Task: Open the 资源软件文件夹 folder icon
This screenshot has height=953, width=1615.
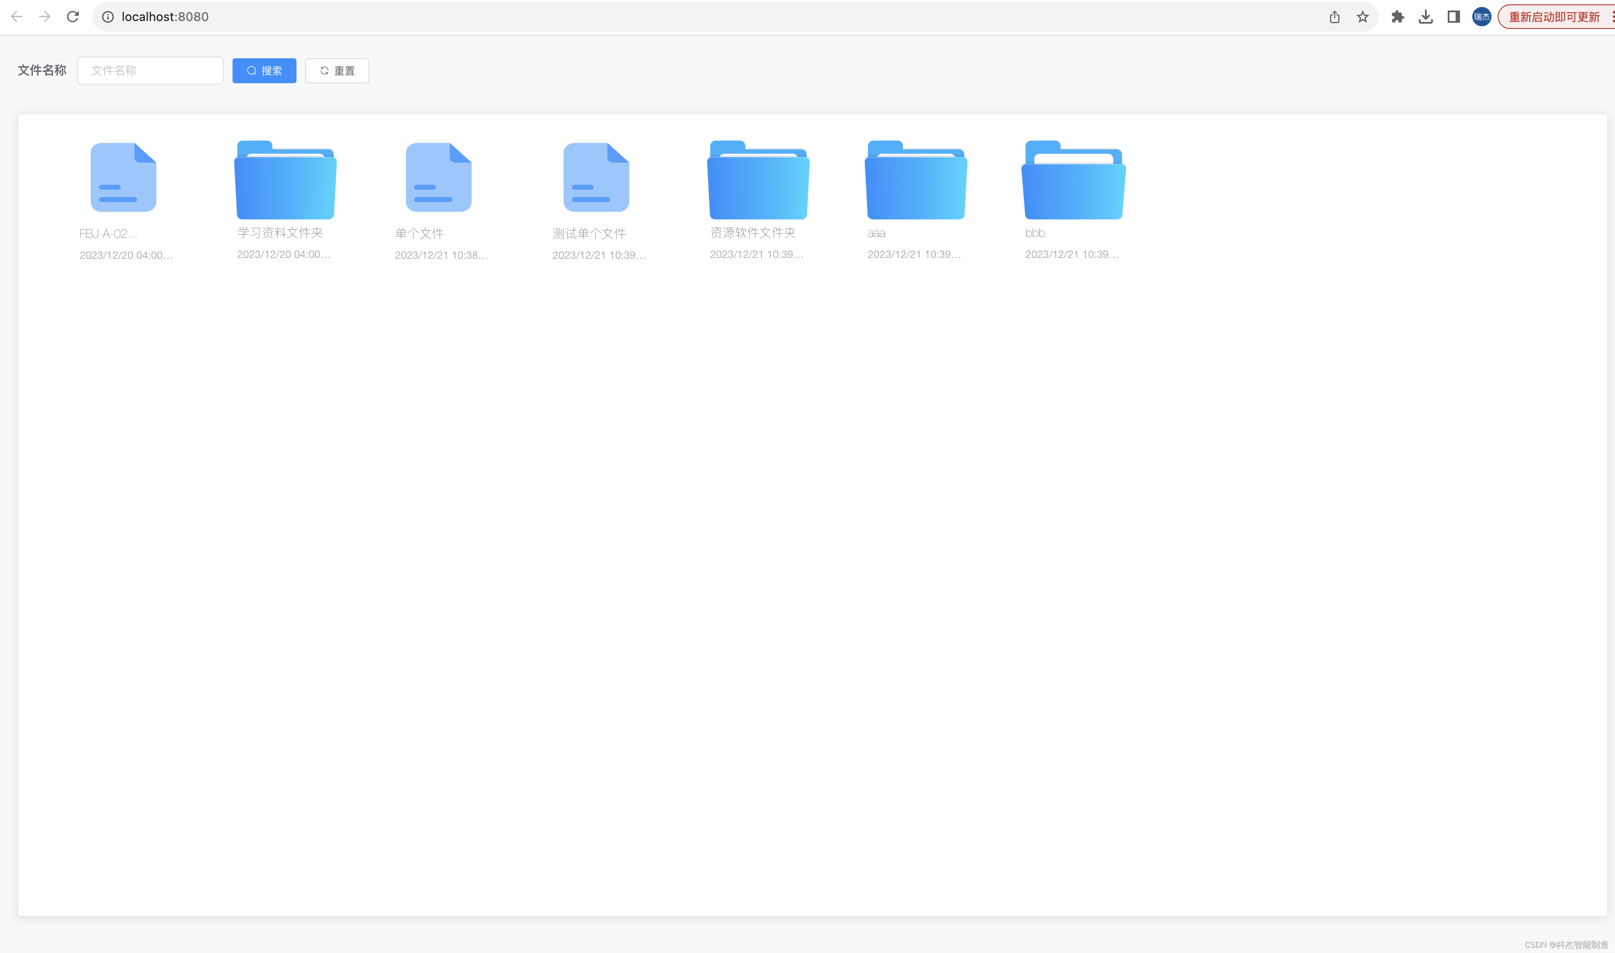Action: click(x=758, y=180)
